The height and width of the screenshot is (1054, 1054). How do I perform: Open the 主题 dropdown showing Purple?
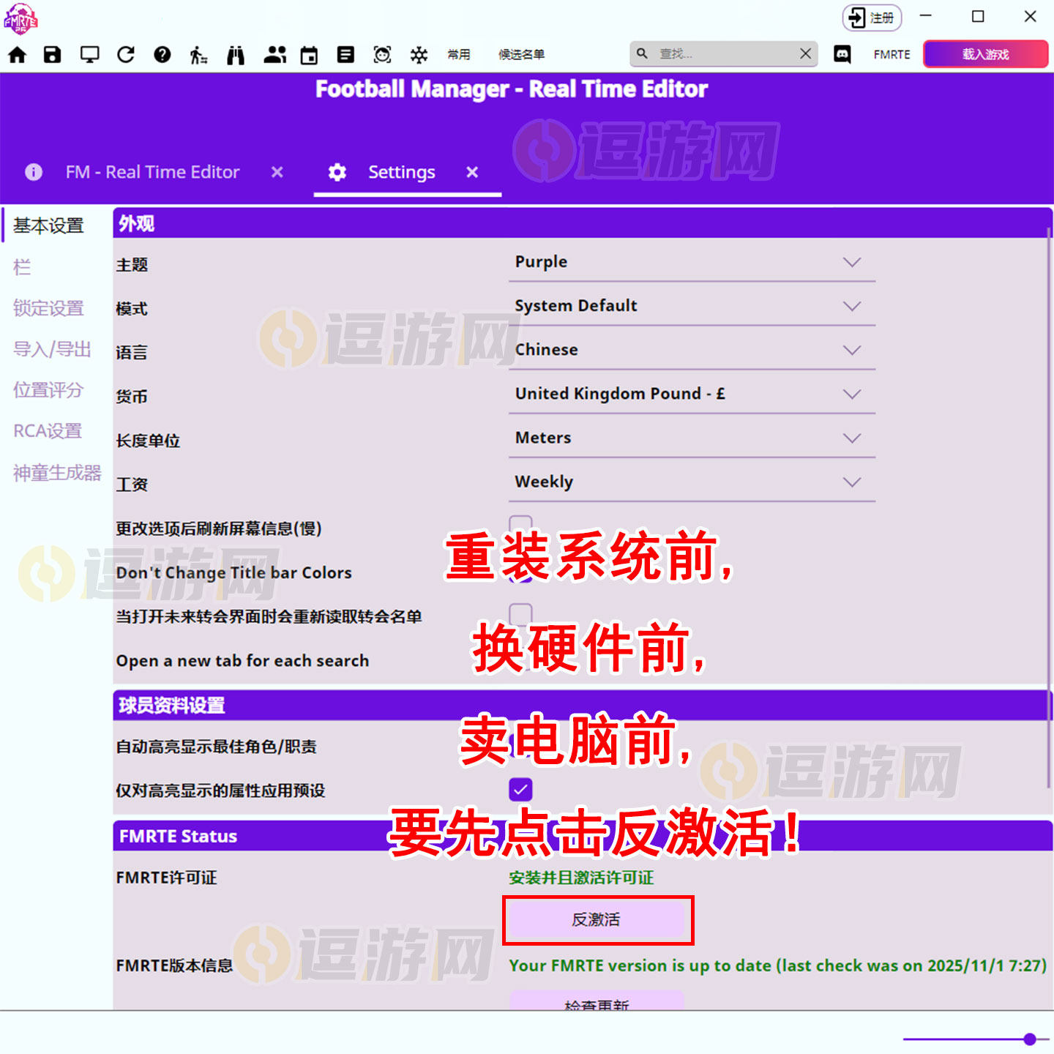click(x=692, y=262)
